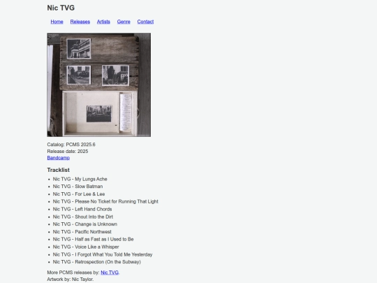Browse by Genre link
The width and height of the screenshot is (377, 283).
tap(124, 22)
